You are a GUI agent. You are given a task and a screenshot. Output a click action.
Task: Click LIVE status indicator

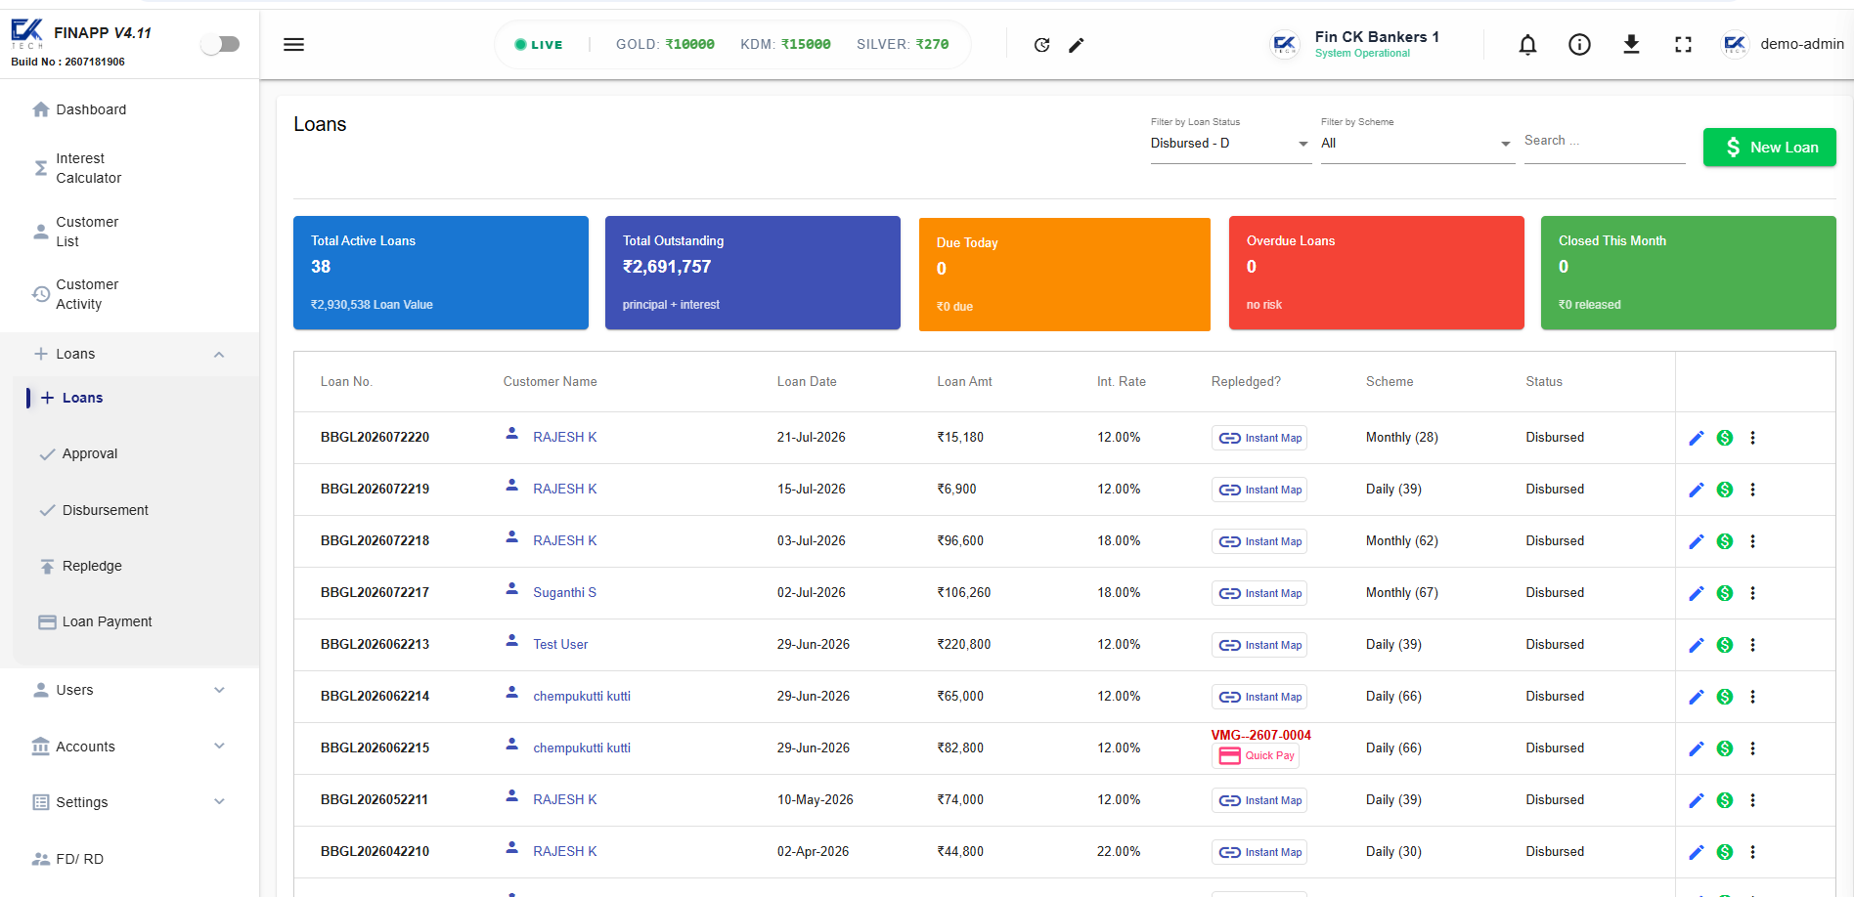pyautogui.click(x=539, y=45)
